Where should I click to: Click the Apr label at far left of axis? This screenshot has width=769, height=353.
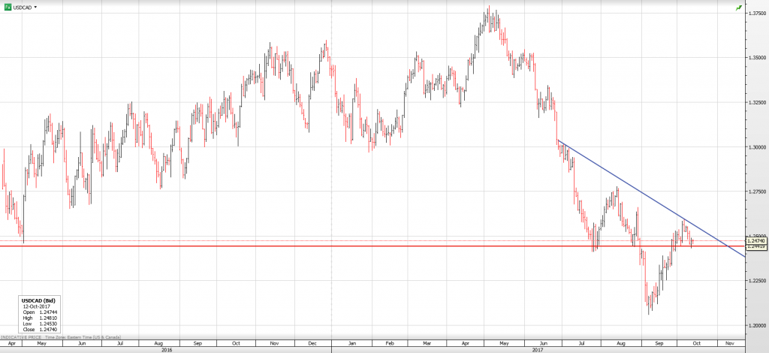13,342
